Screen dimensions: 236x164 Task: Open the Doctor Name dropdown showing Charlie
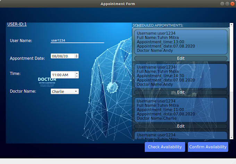coord(65,92)
